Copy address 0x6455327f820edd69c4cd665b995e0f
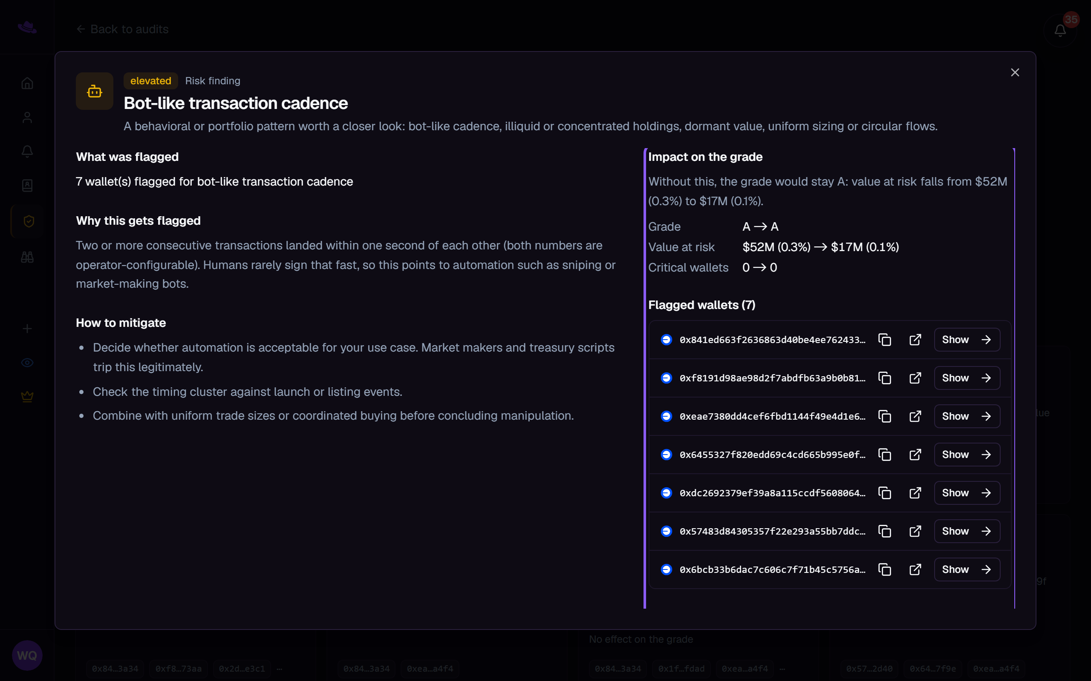1091x681 pixels. point(885,455)
